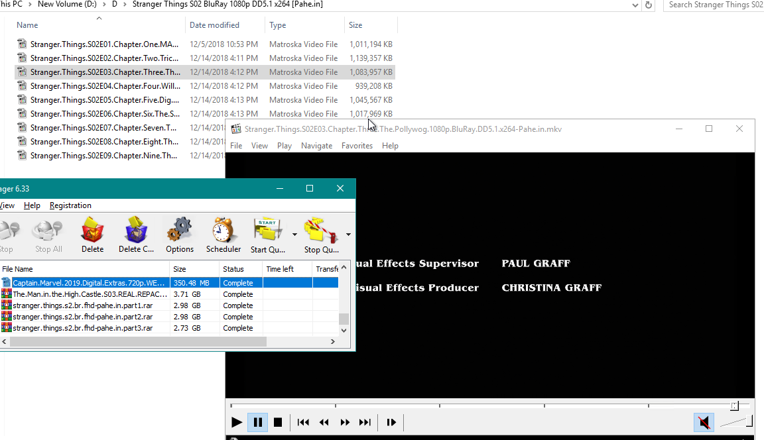The height and width of the screenshot is (440, 764).
Task: Open Registration menu in download manager
Action: pyautogui.click(x=70, y=205)
